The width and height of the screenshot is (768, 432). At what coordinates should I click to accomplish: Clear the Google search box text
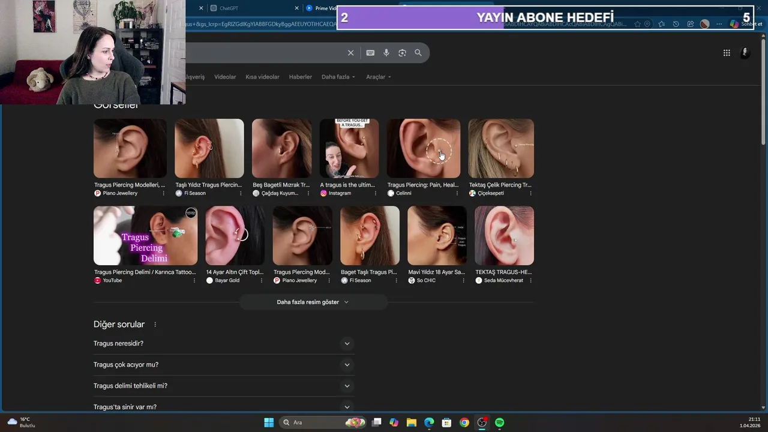351,53
